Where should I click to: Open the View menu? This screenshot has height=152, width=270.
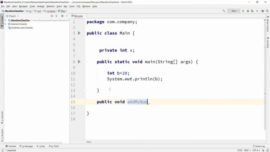pos(14,6)
